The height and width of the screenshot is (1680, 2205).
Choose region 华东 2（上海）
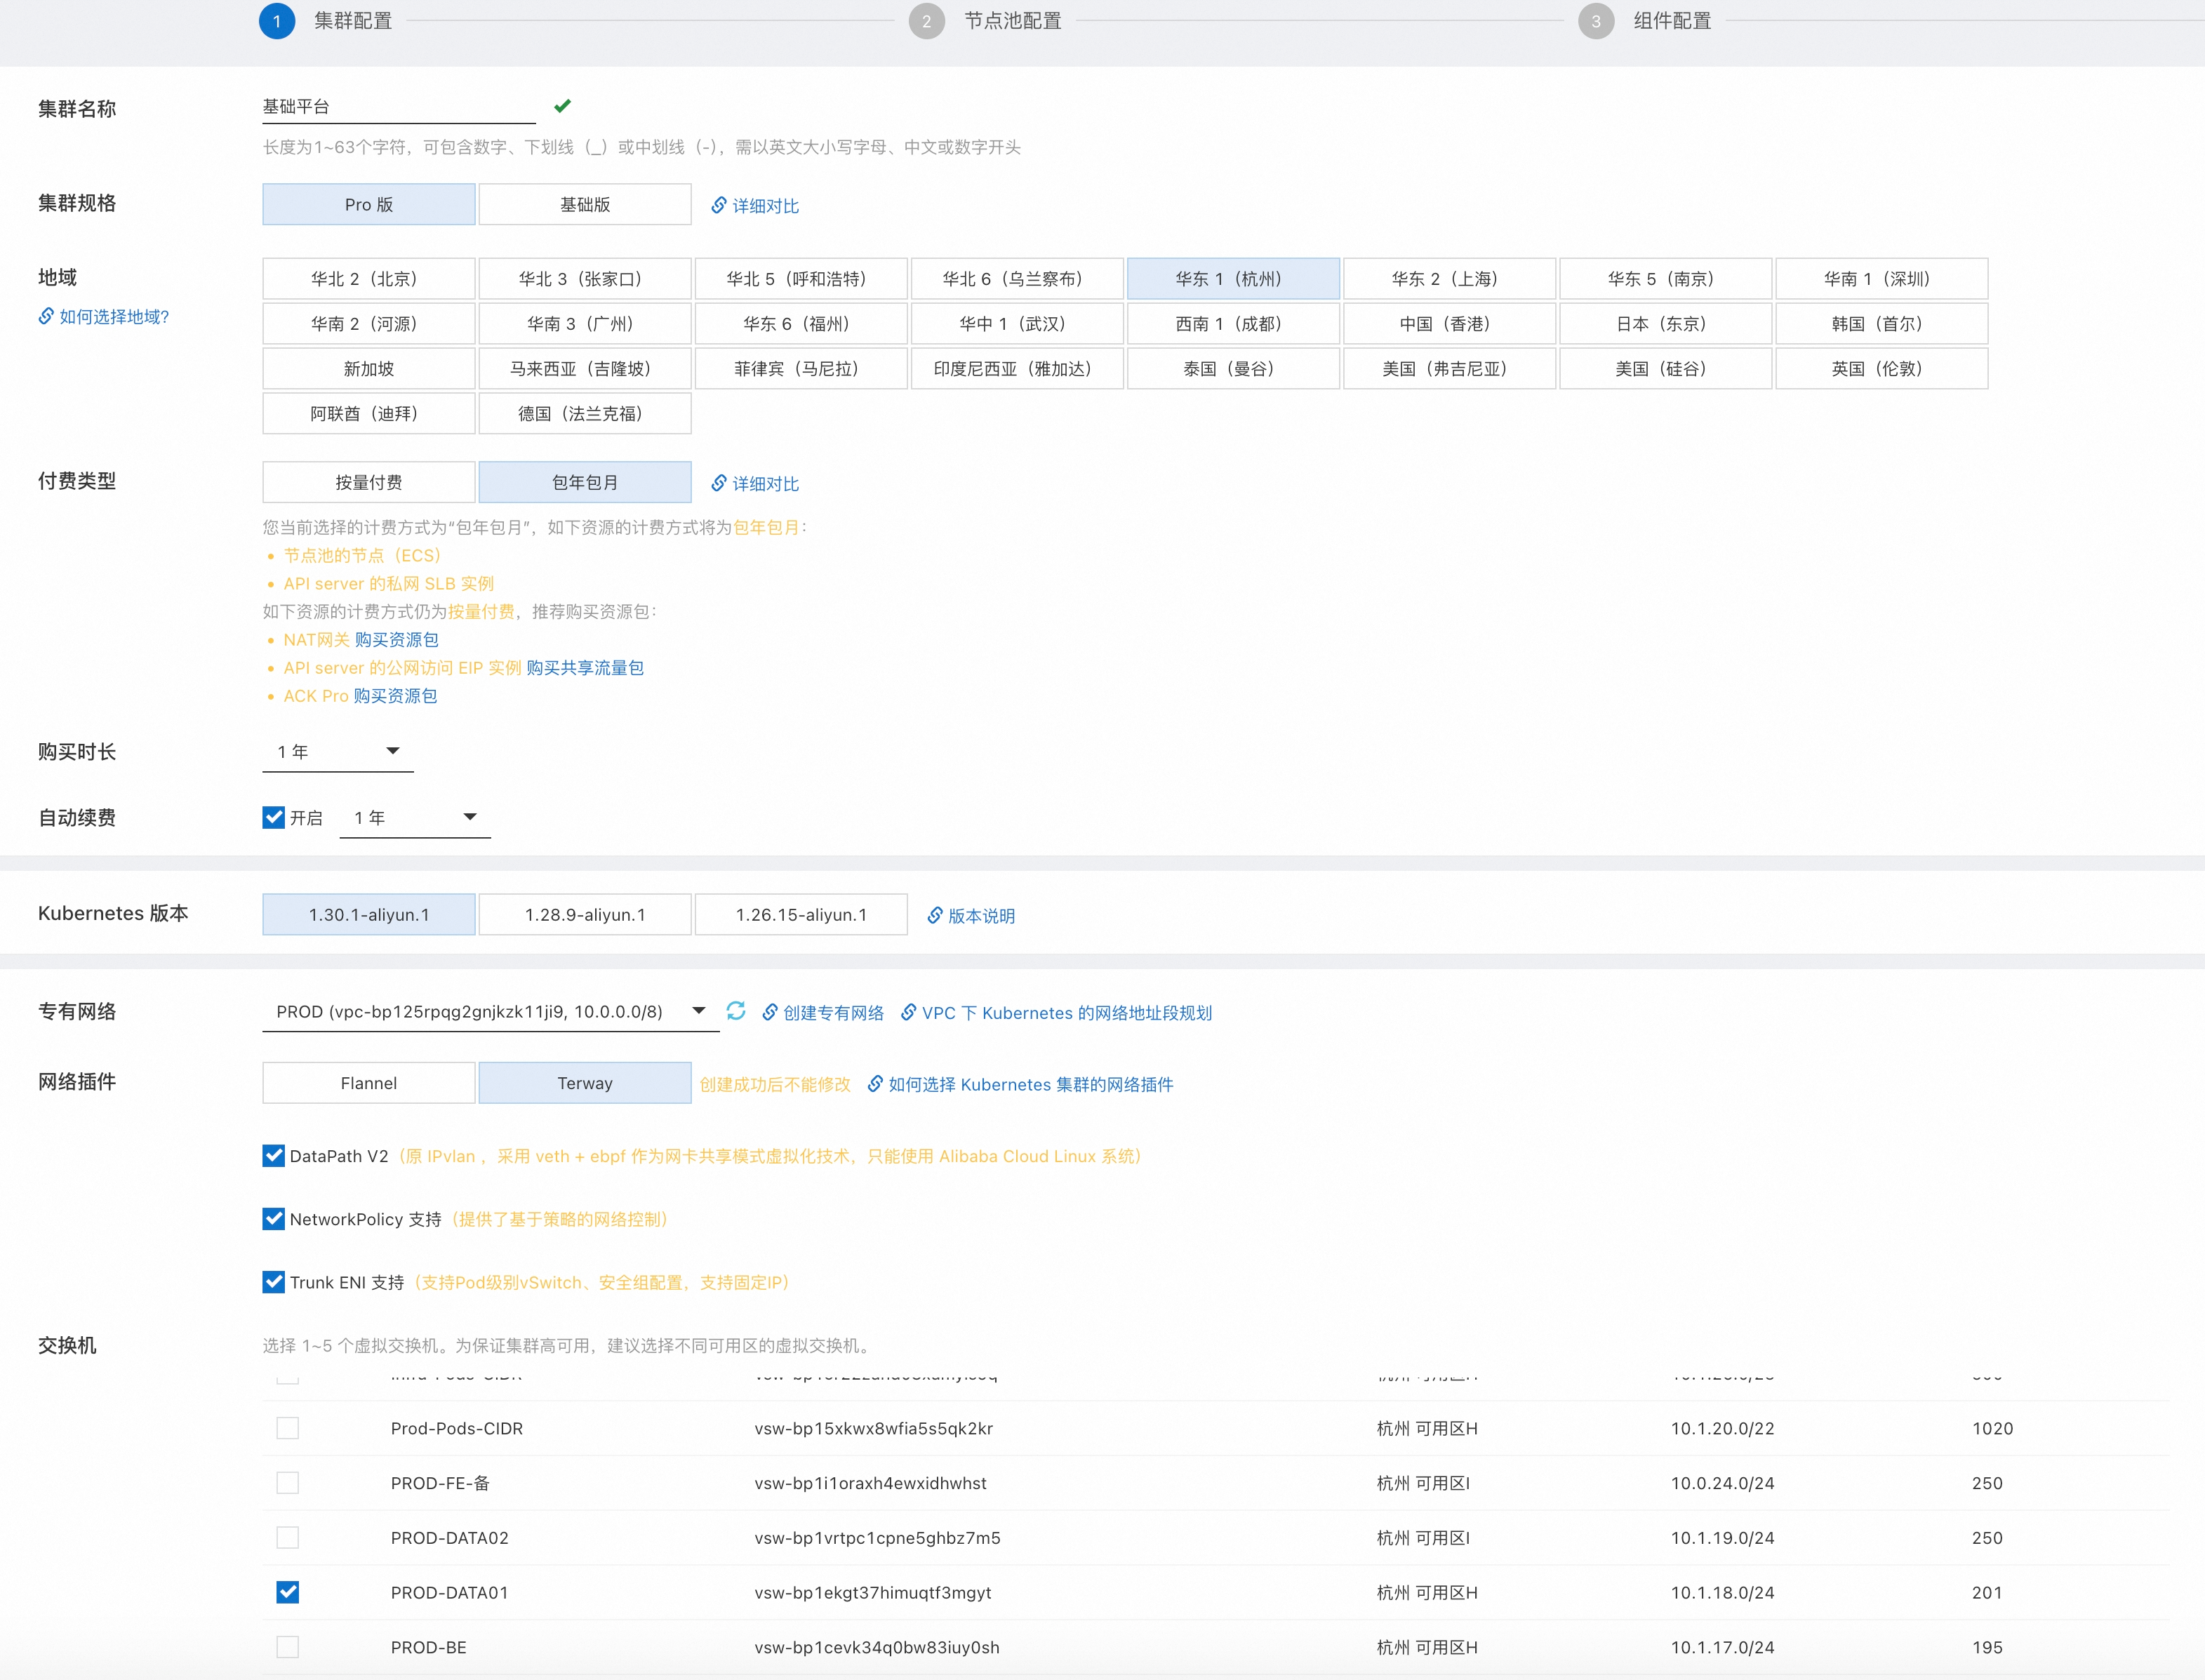(x=1449, y=279)
